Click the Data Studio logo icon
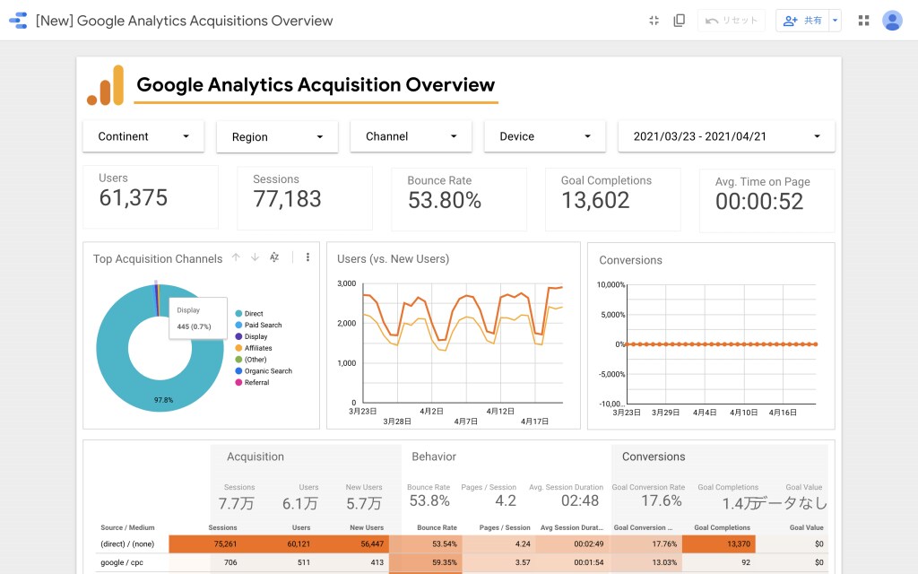This screenshot has height=574, width=918. (x=18, y=21)
